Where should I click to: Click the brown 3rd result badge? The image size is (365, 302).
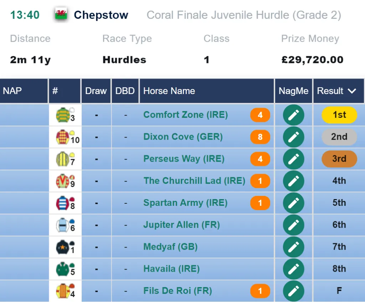[339, 159]
